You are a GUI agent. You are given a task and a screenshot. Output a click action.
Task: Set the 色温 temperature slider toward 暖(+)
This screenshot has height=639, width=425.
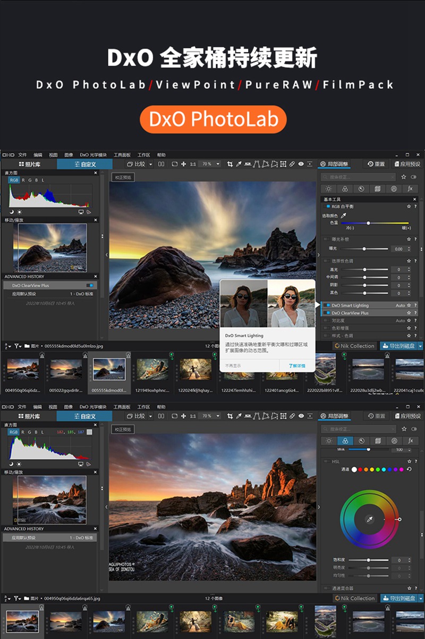[x=398, y=223]
